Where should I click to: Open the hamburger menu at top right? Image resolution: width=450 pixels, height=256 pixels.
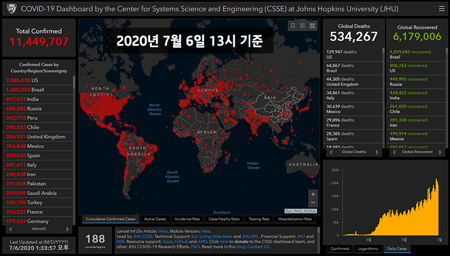(x=442, y=9)
